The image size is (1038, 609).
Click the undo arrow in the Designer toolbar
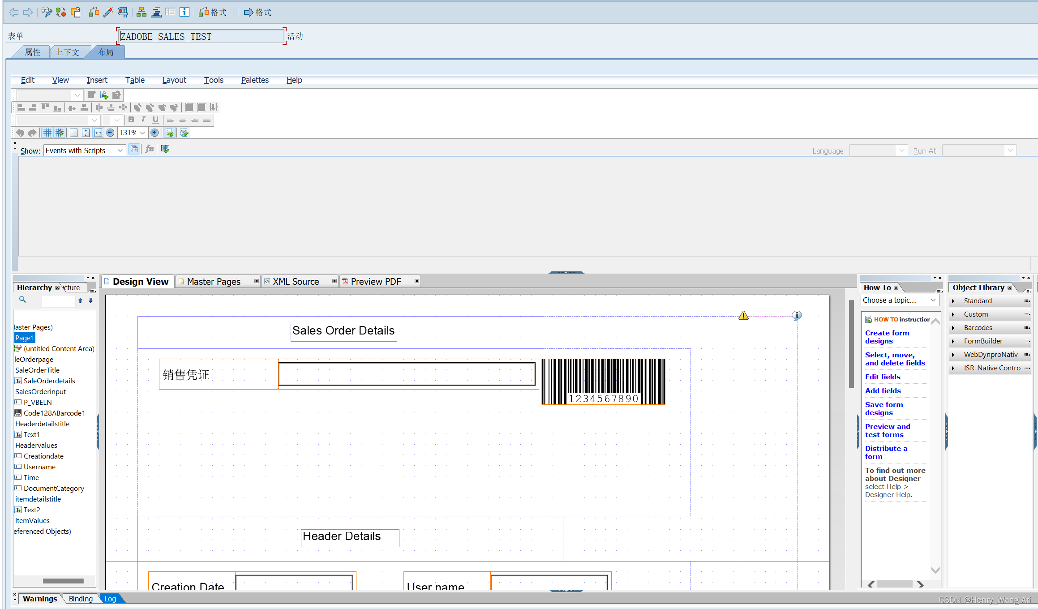pos(20,133)
